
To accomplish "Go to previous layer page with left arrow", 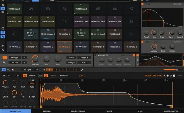I will 44,70.
